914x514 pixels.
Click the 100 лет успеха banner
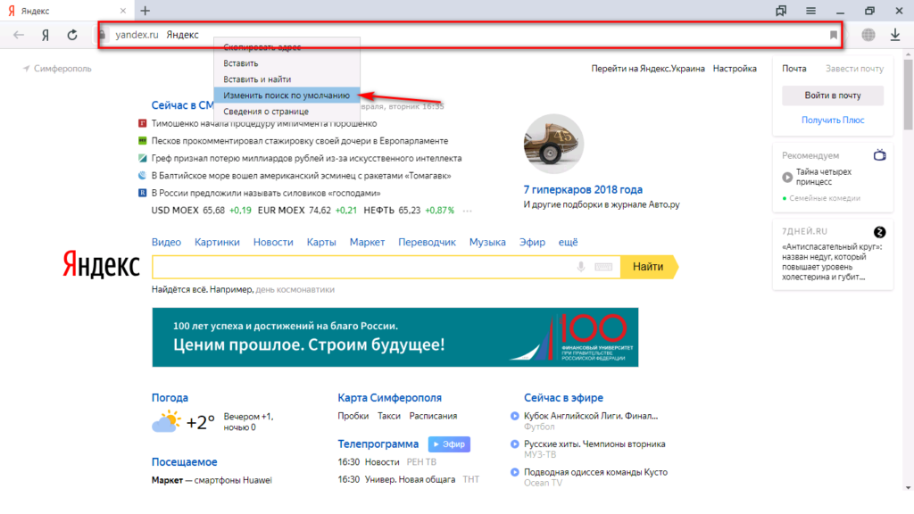395,337
